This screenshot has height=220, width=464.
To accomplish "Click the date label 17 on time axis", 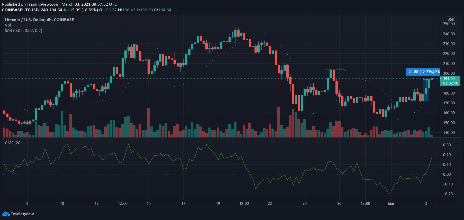I will coord(183,203).
